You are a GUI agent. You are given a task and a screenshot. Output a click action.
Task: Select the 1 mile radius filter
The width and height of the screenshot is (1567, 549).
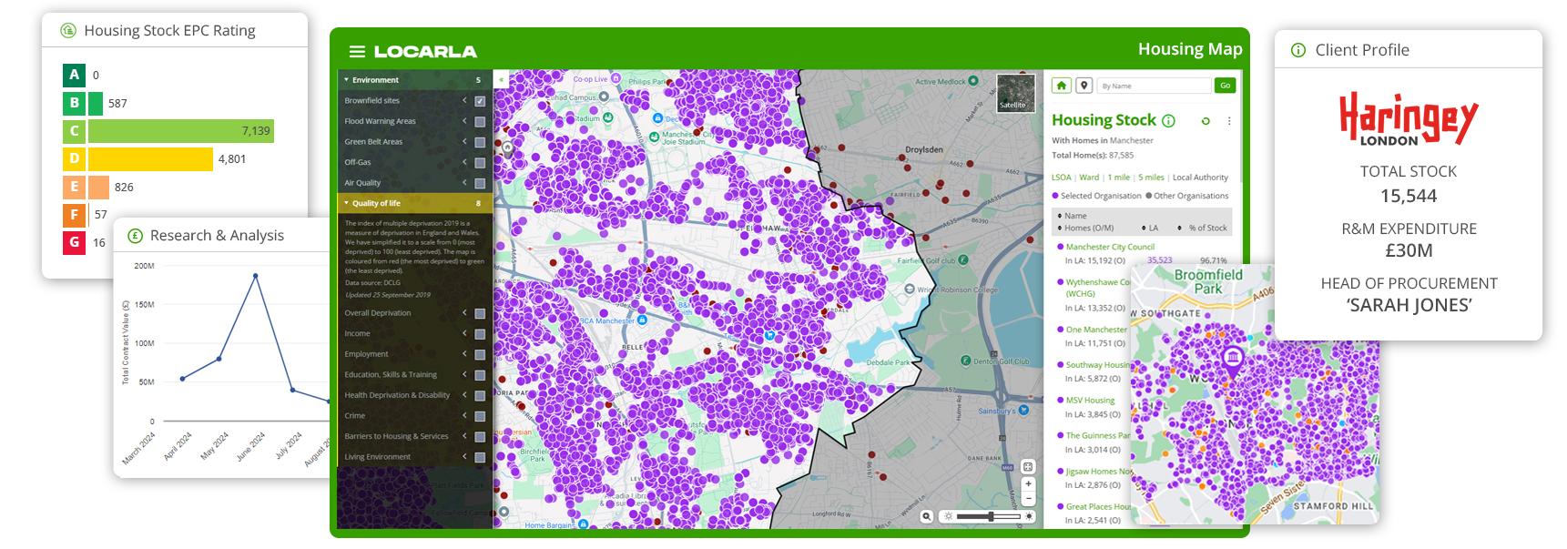(x=1118, y=178)
